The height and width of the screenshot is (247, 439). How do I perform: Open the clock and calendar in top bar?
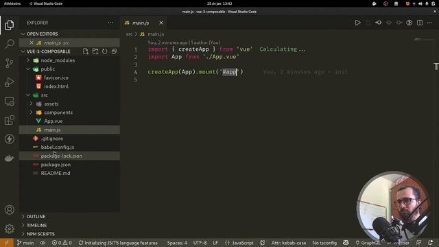pyautogui.click(x=219, y=3)
